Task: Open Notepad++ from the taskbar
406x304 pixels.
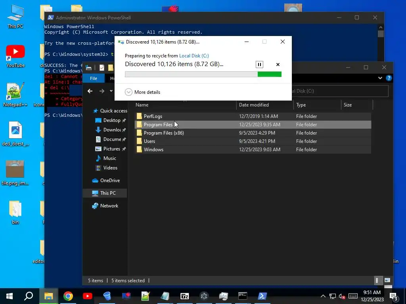Action: point(146,296)
